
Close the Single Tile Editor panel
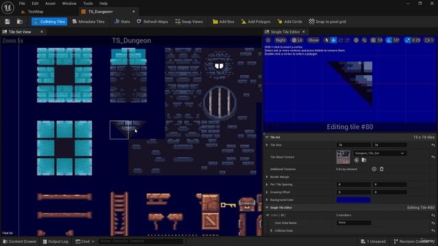point(304,32)
